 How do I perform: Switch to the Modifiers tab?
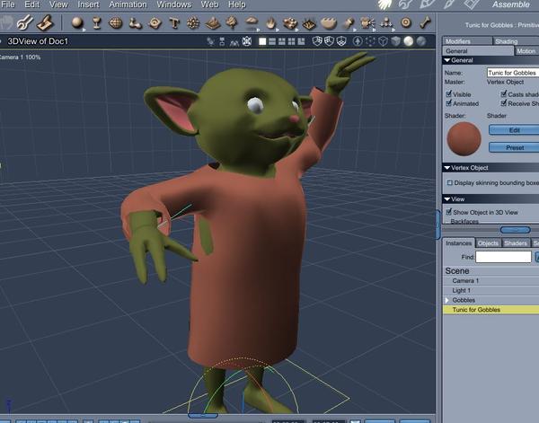pyautogui.click(x=467, y=41)
